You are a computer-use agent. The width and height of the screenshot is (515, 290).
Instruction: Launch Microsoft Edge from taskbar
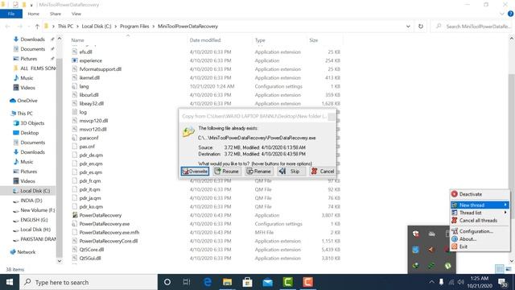(x=208, y=282)
